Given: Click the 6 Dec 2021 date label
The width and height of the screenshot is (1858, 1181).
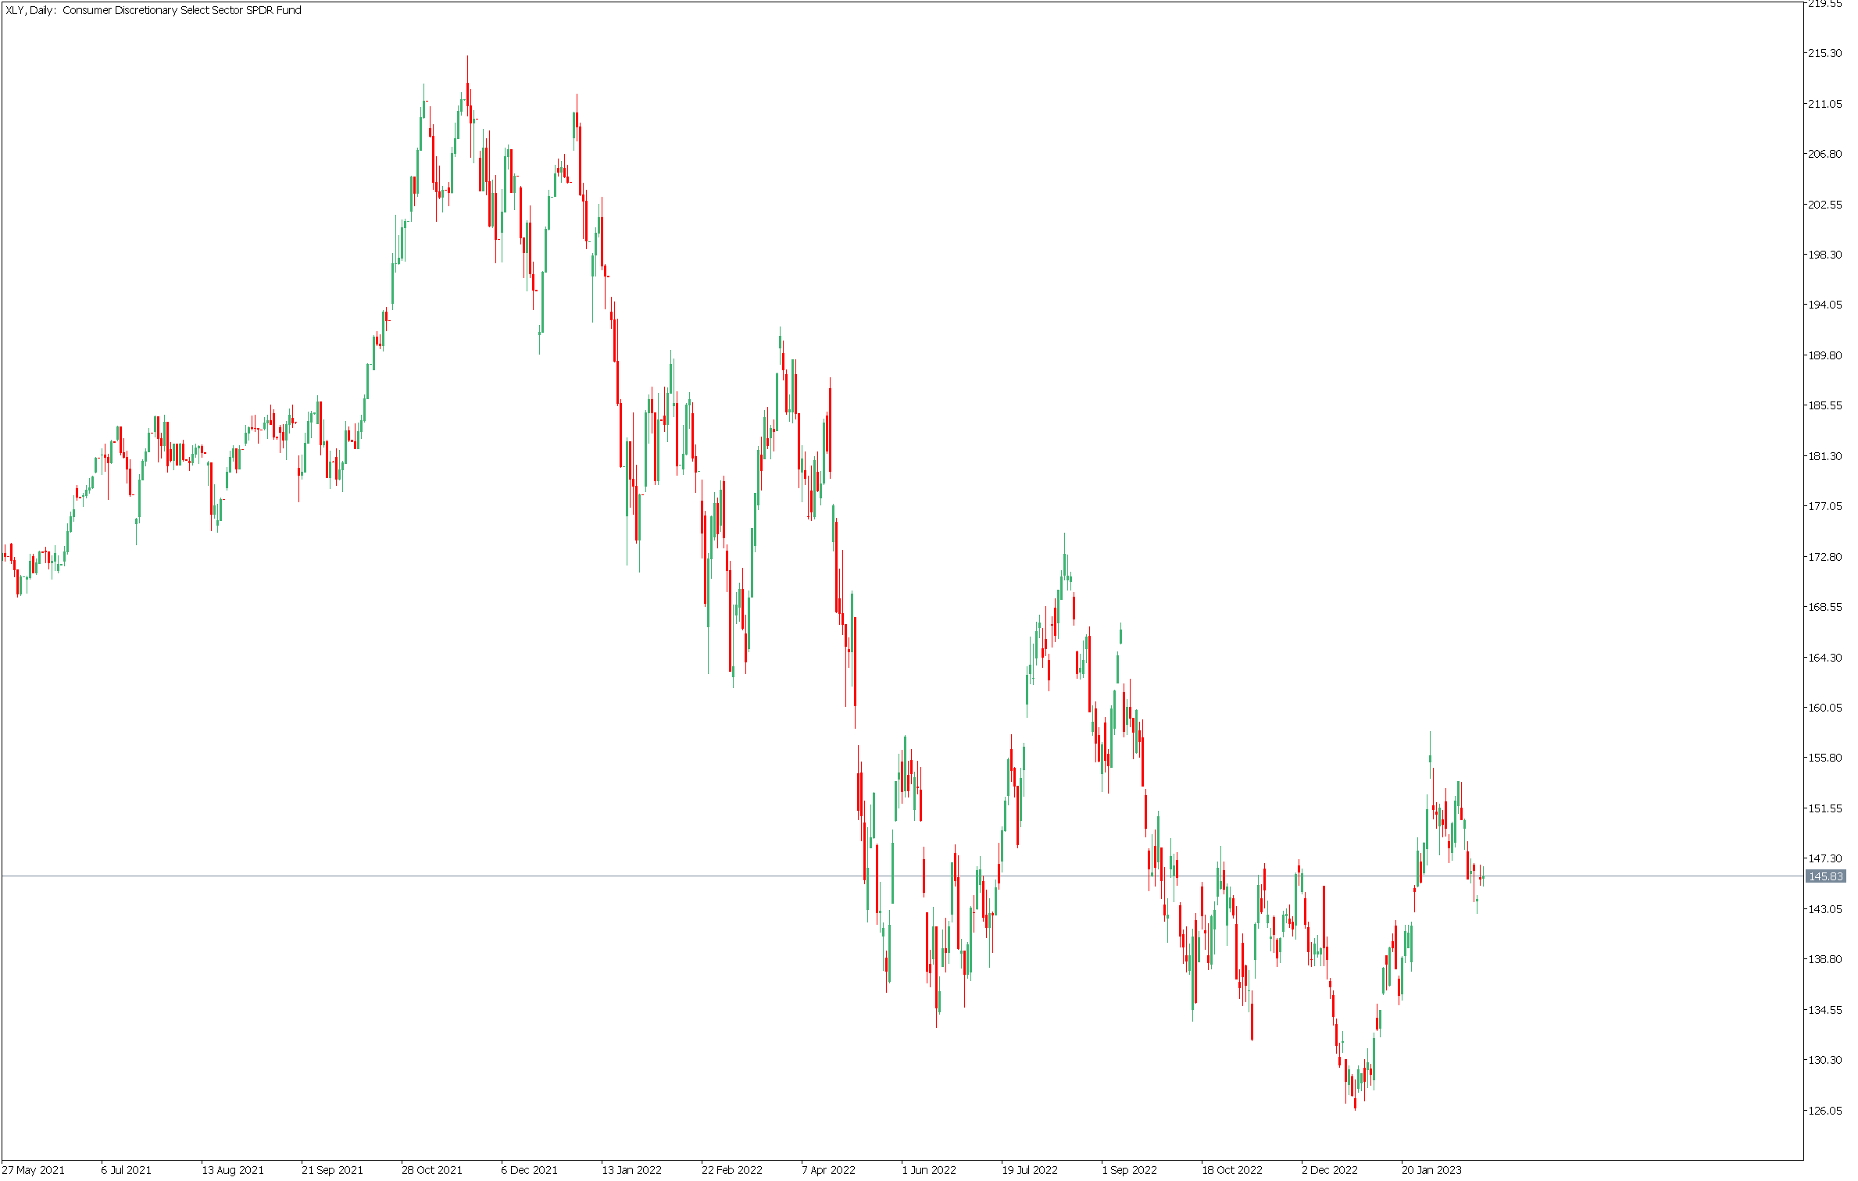Looking at the screenshot, I should point(530,1170).
